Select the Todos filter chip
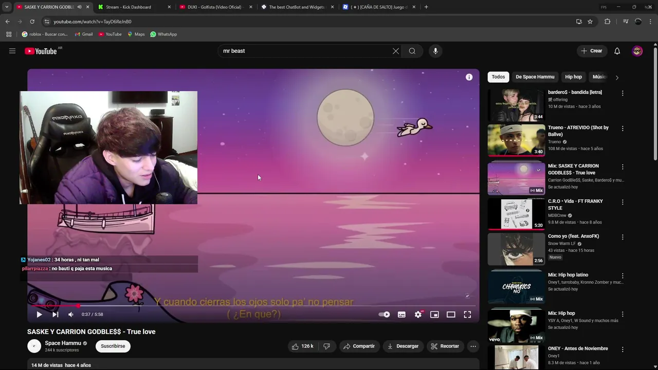658x370 pixels. [x=498, y=77]
